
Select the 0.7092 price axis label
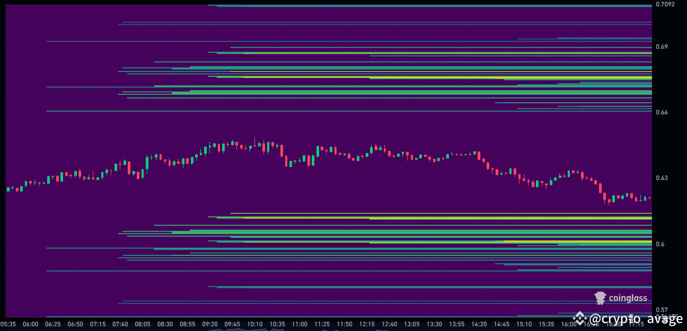coord(665,4)
